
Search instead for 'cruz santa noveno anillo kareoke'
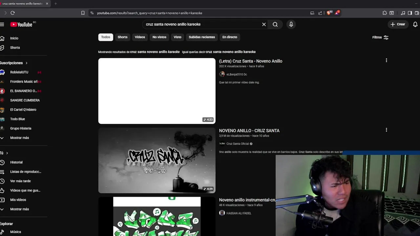[230, 52]
